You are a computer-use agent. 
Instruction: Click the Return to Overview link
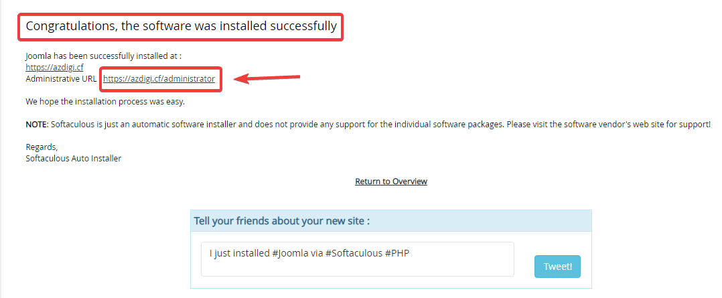coord(391,181)
